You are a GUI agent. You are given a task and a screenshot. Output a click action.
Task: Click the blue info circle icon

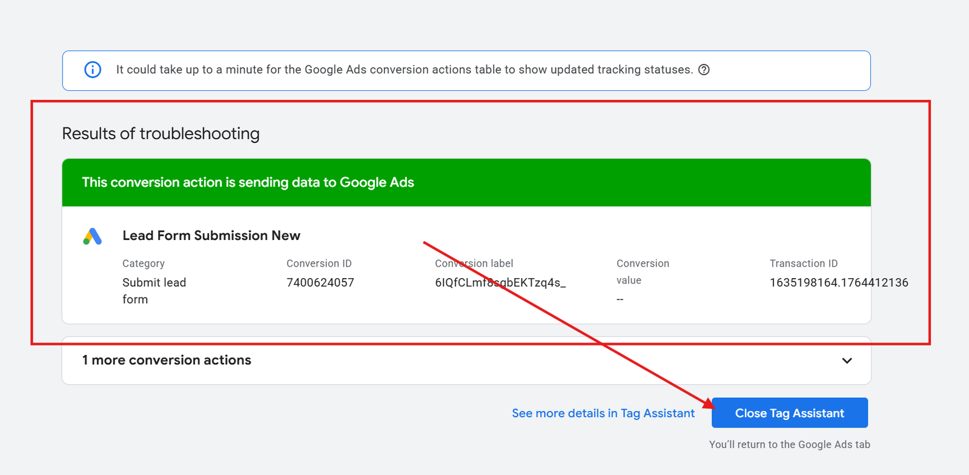coord(93,70)
